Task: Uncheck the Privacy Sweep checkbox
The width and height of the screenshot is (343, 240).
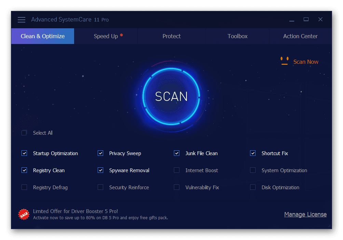Action: pyautogui.click(x=100, y=153)
